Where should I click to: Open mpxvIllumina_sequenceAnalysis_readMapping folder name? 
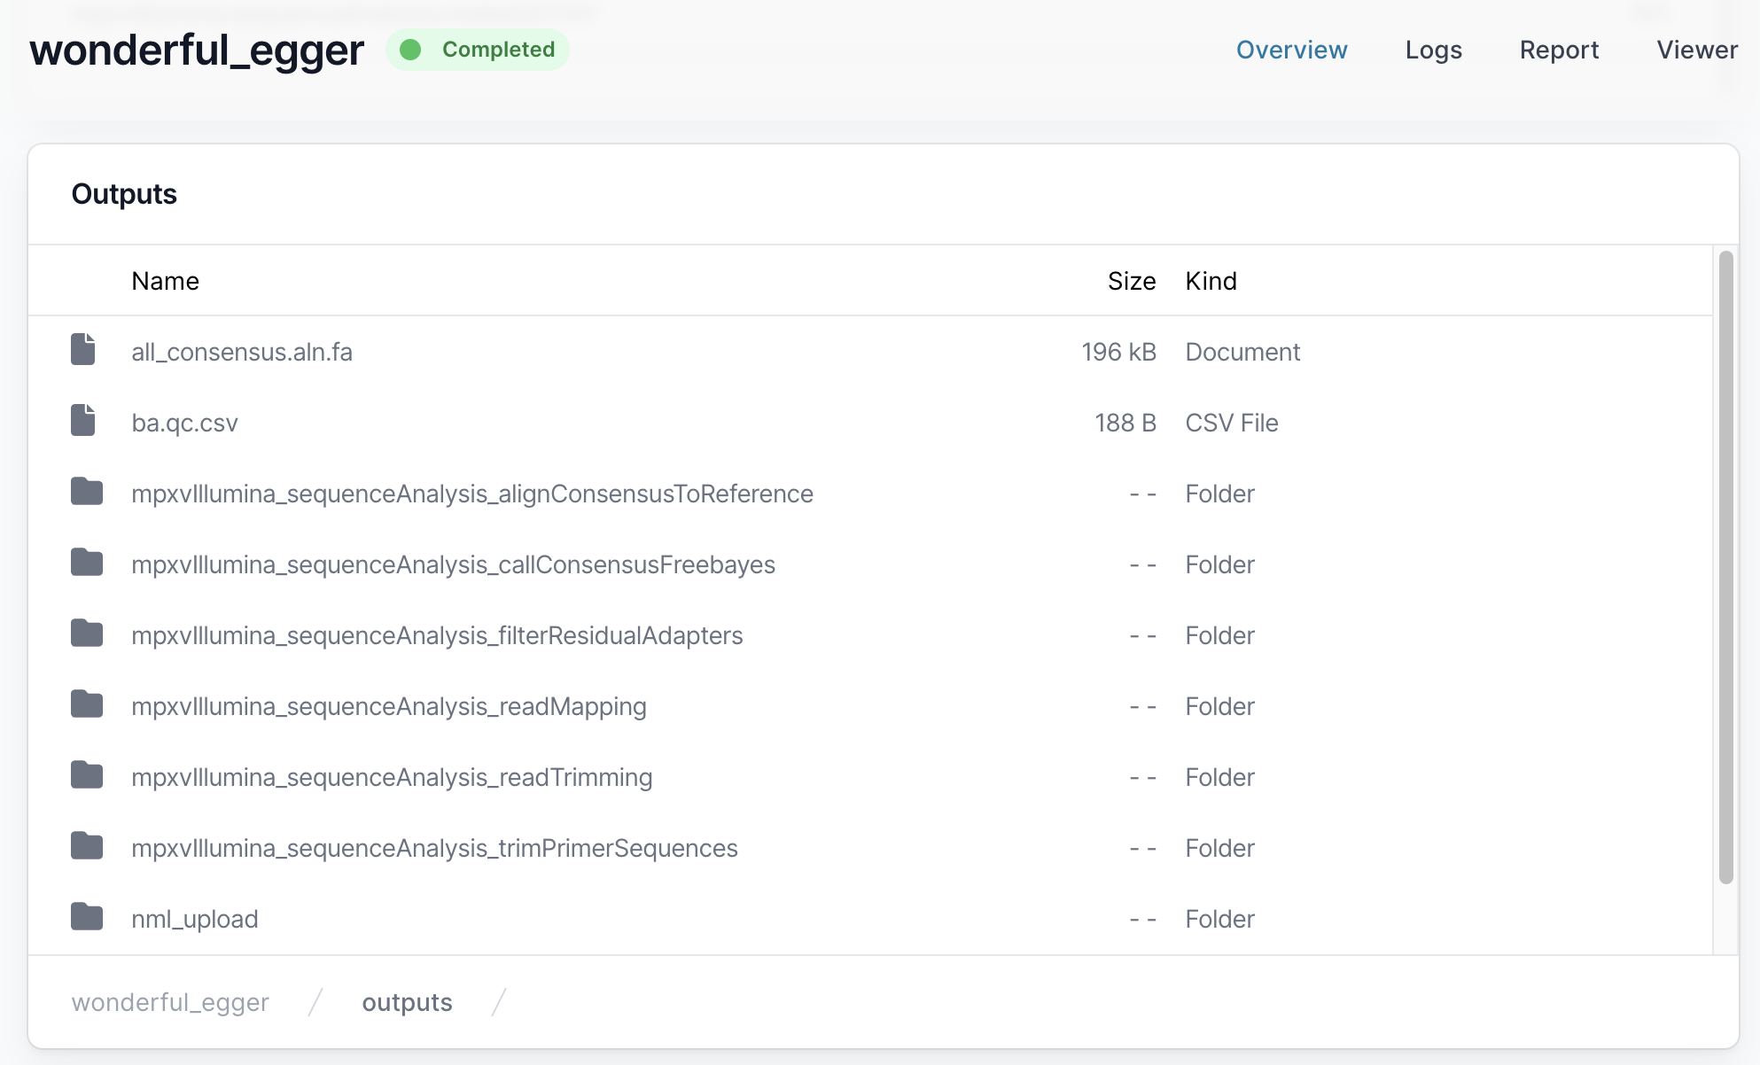click(x=388, y=706)
